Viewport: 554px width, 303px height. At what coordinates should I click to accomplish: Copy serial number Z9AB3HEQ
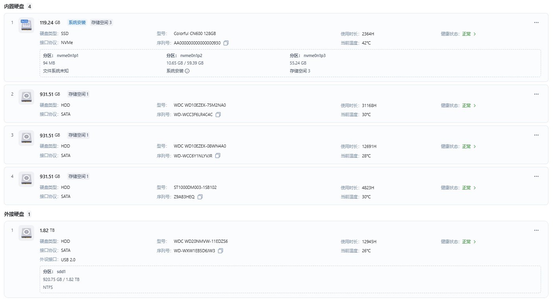pos(200,197)
